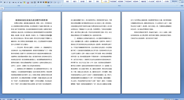Click the shading paint bucket icon
The height and width of the screenshot is (100, 184).
pos(55,2)
